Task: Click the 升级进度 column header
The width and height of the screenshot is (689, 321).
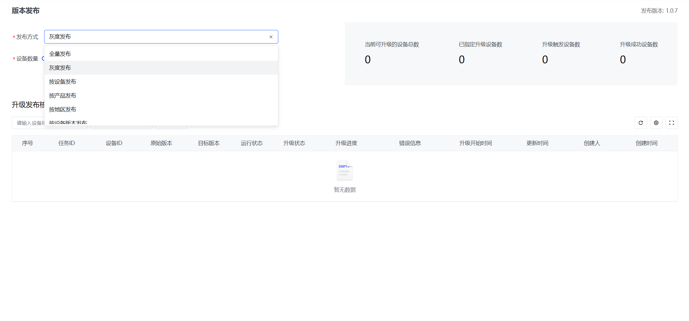Action: [346, 143]
